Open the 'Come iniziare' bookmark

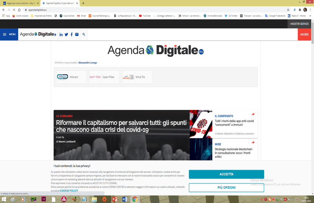pos(20,16)
